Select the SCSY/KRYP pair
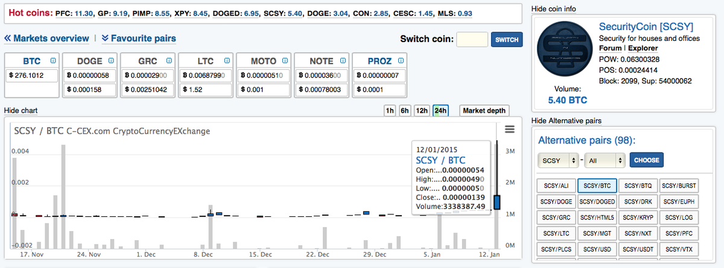This screenshot has height=268, width=724. 637,217
